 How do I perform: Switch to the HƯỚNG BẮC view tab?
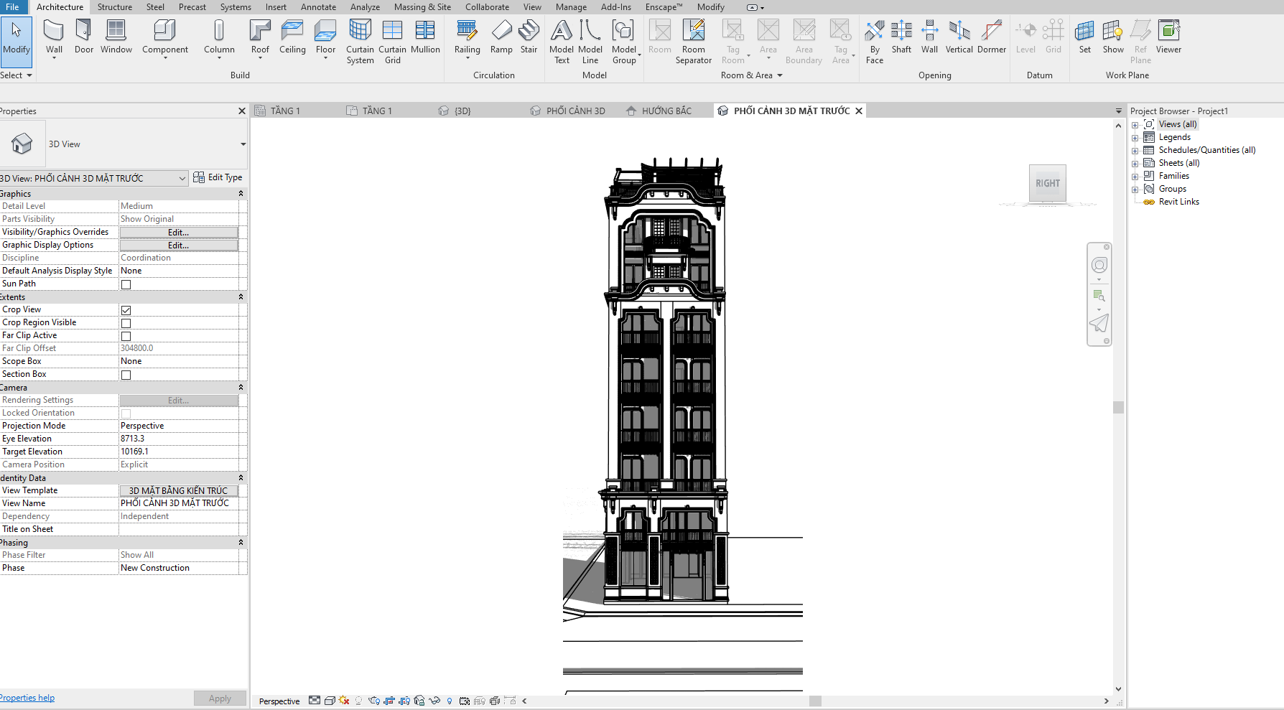coord(666,111)
